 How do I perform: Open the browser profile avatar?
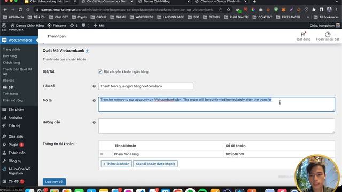pos(329,10)
